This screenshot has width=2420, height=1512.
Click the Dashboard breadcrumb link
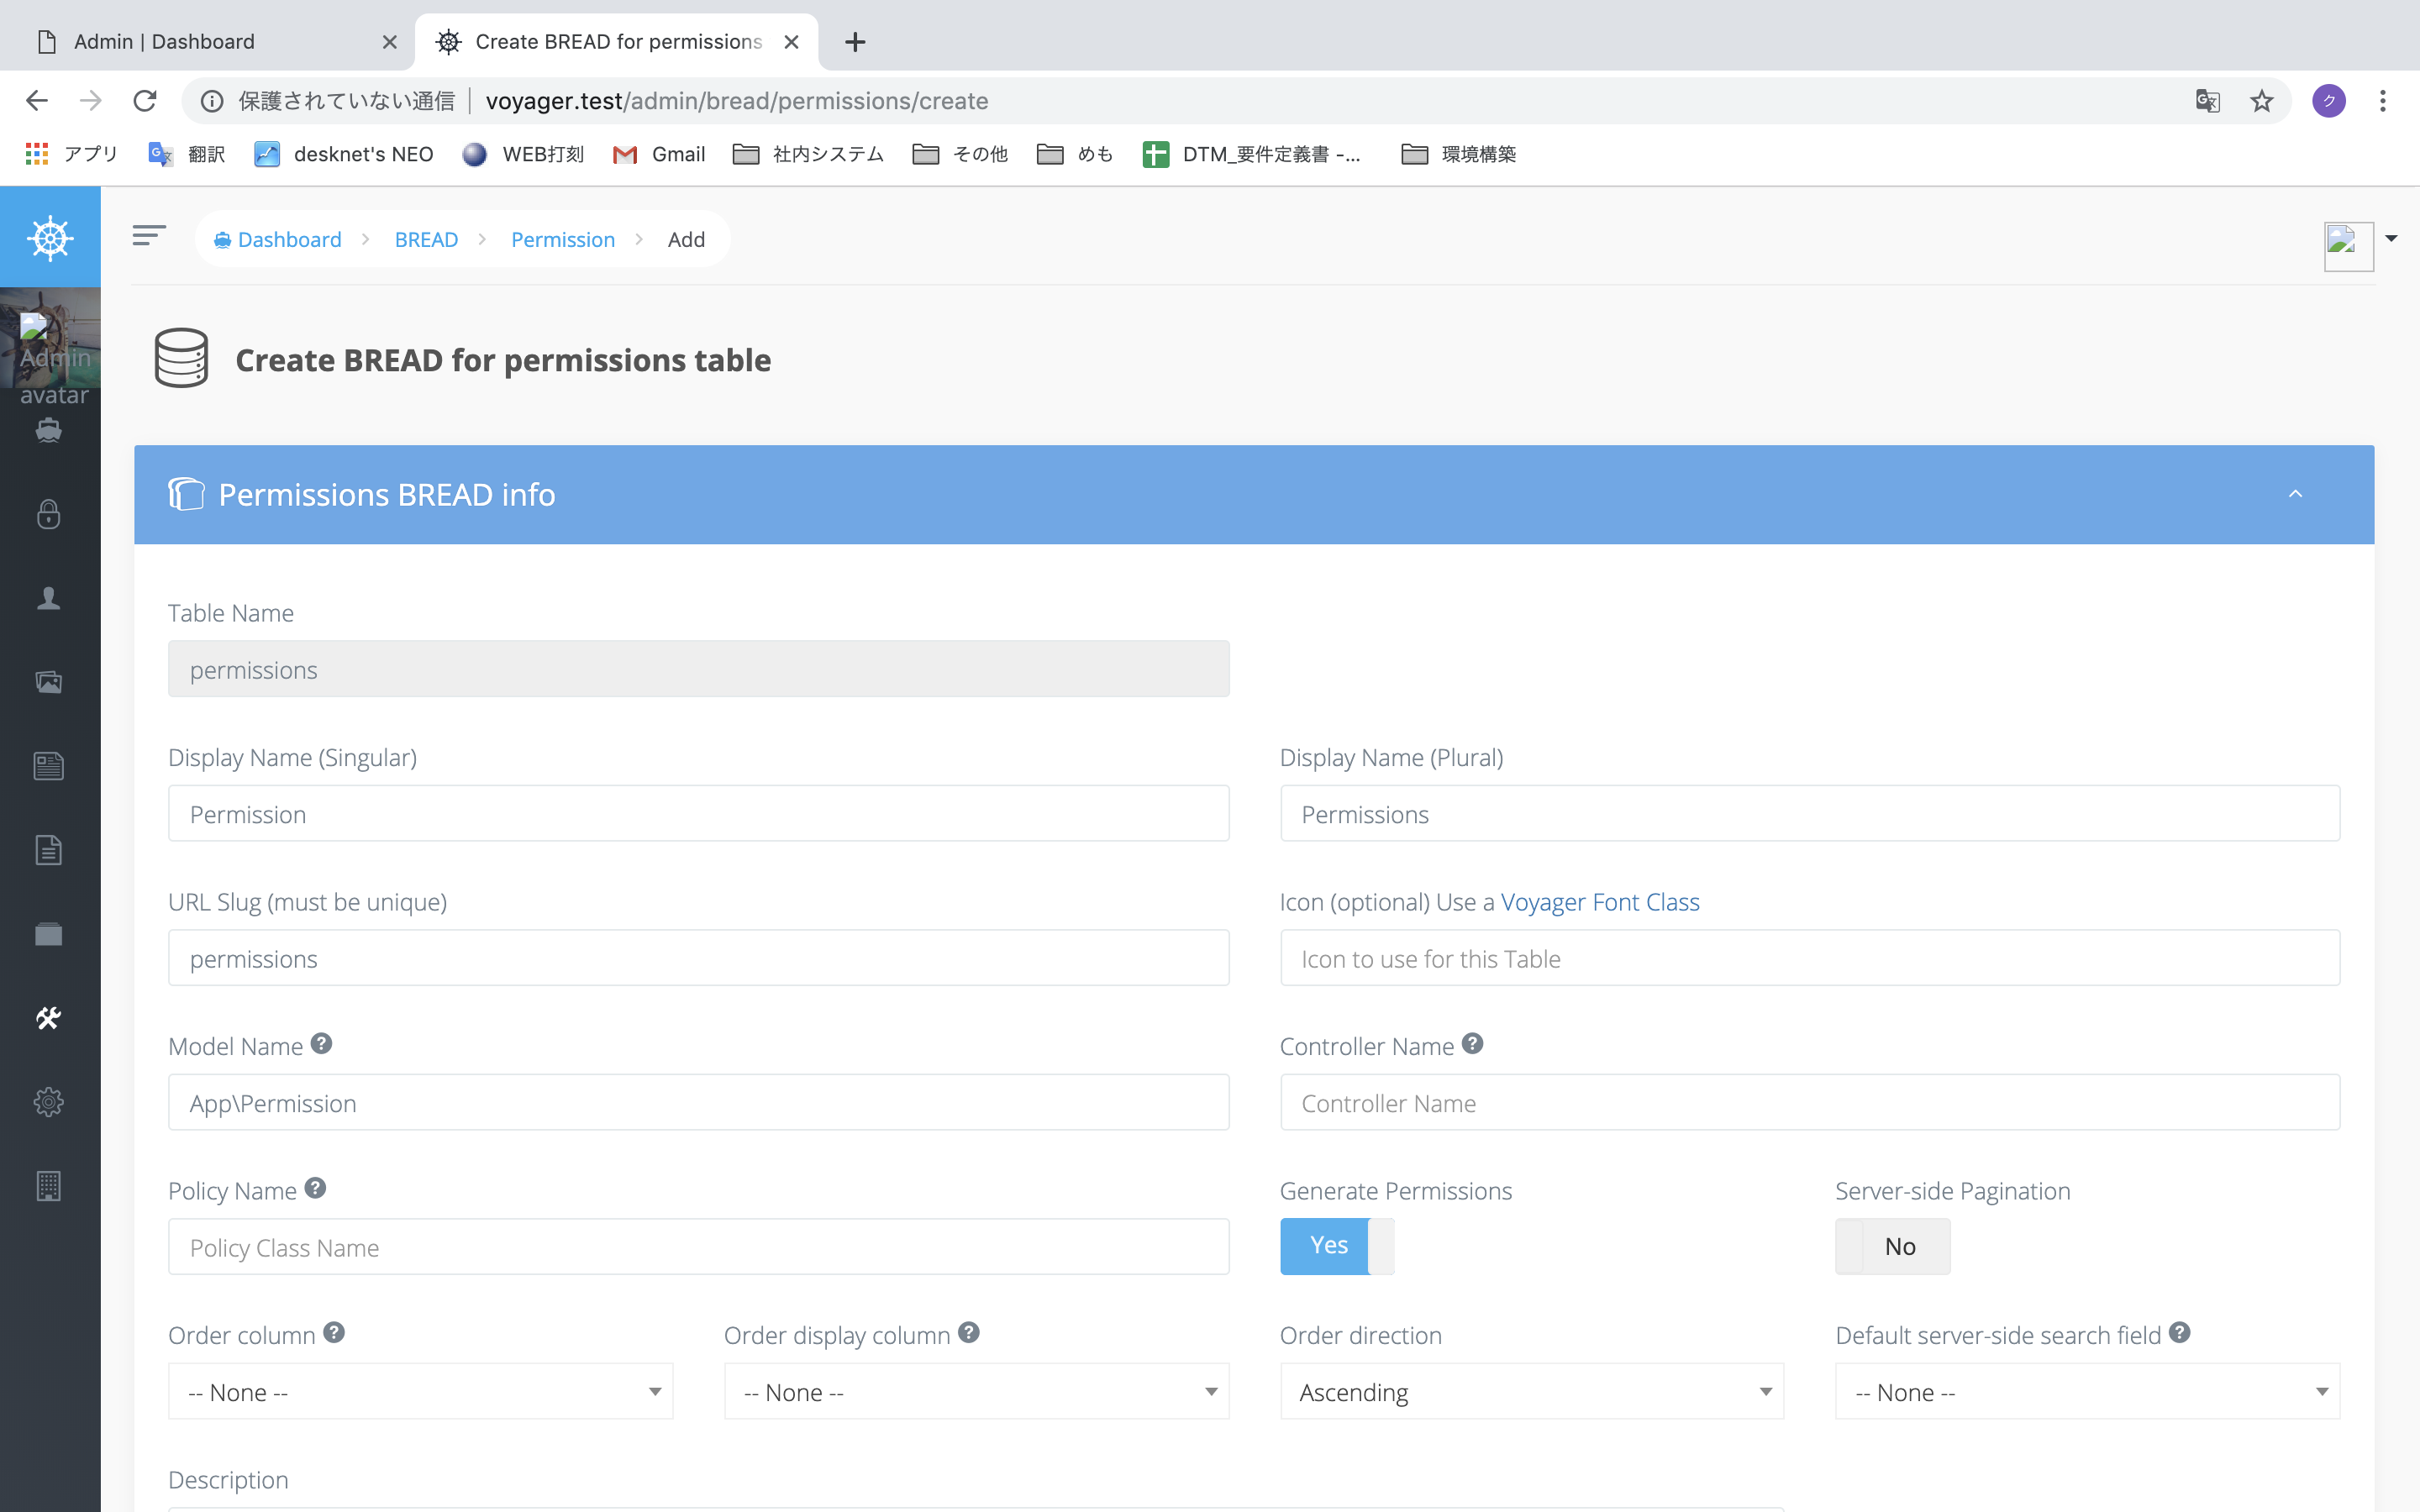[289, 240]
